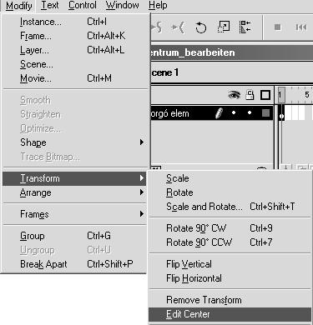Click the Straighten toolbar icon

click(177, 27)
